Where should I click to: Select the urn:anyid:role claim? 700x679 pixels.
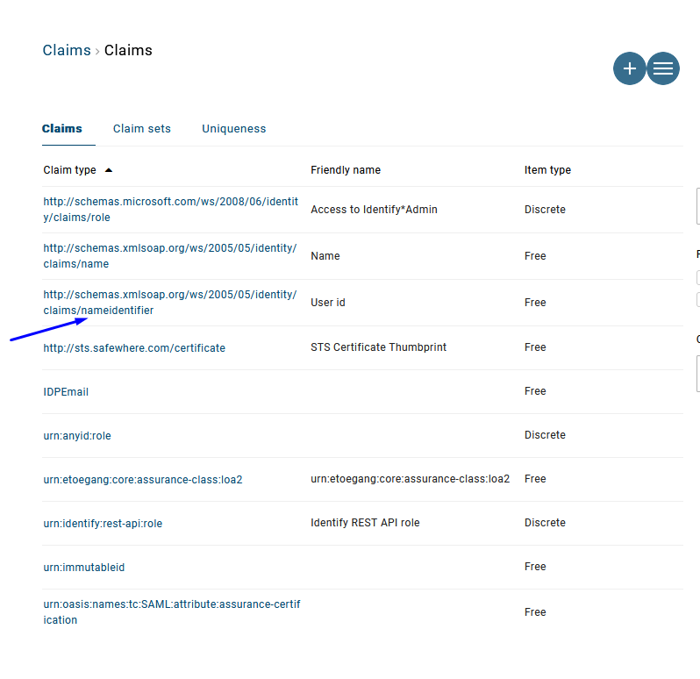(x=77, y=436)
